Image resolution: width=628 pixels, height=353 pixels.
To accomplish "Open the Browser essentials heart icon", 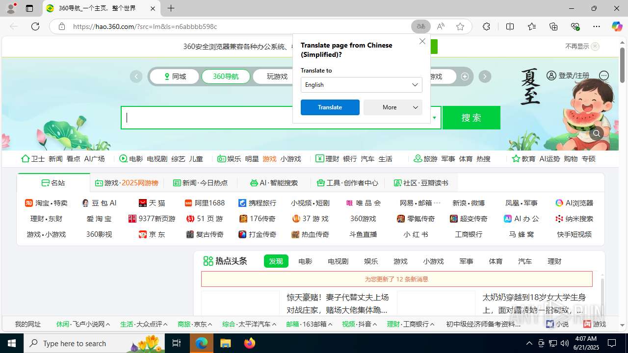I will point(575,26).
